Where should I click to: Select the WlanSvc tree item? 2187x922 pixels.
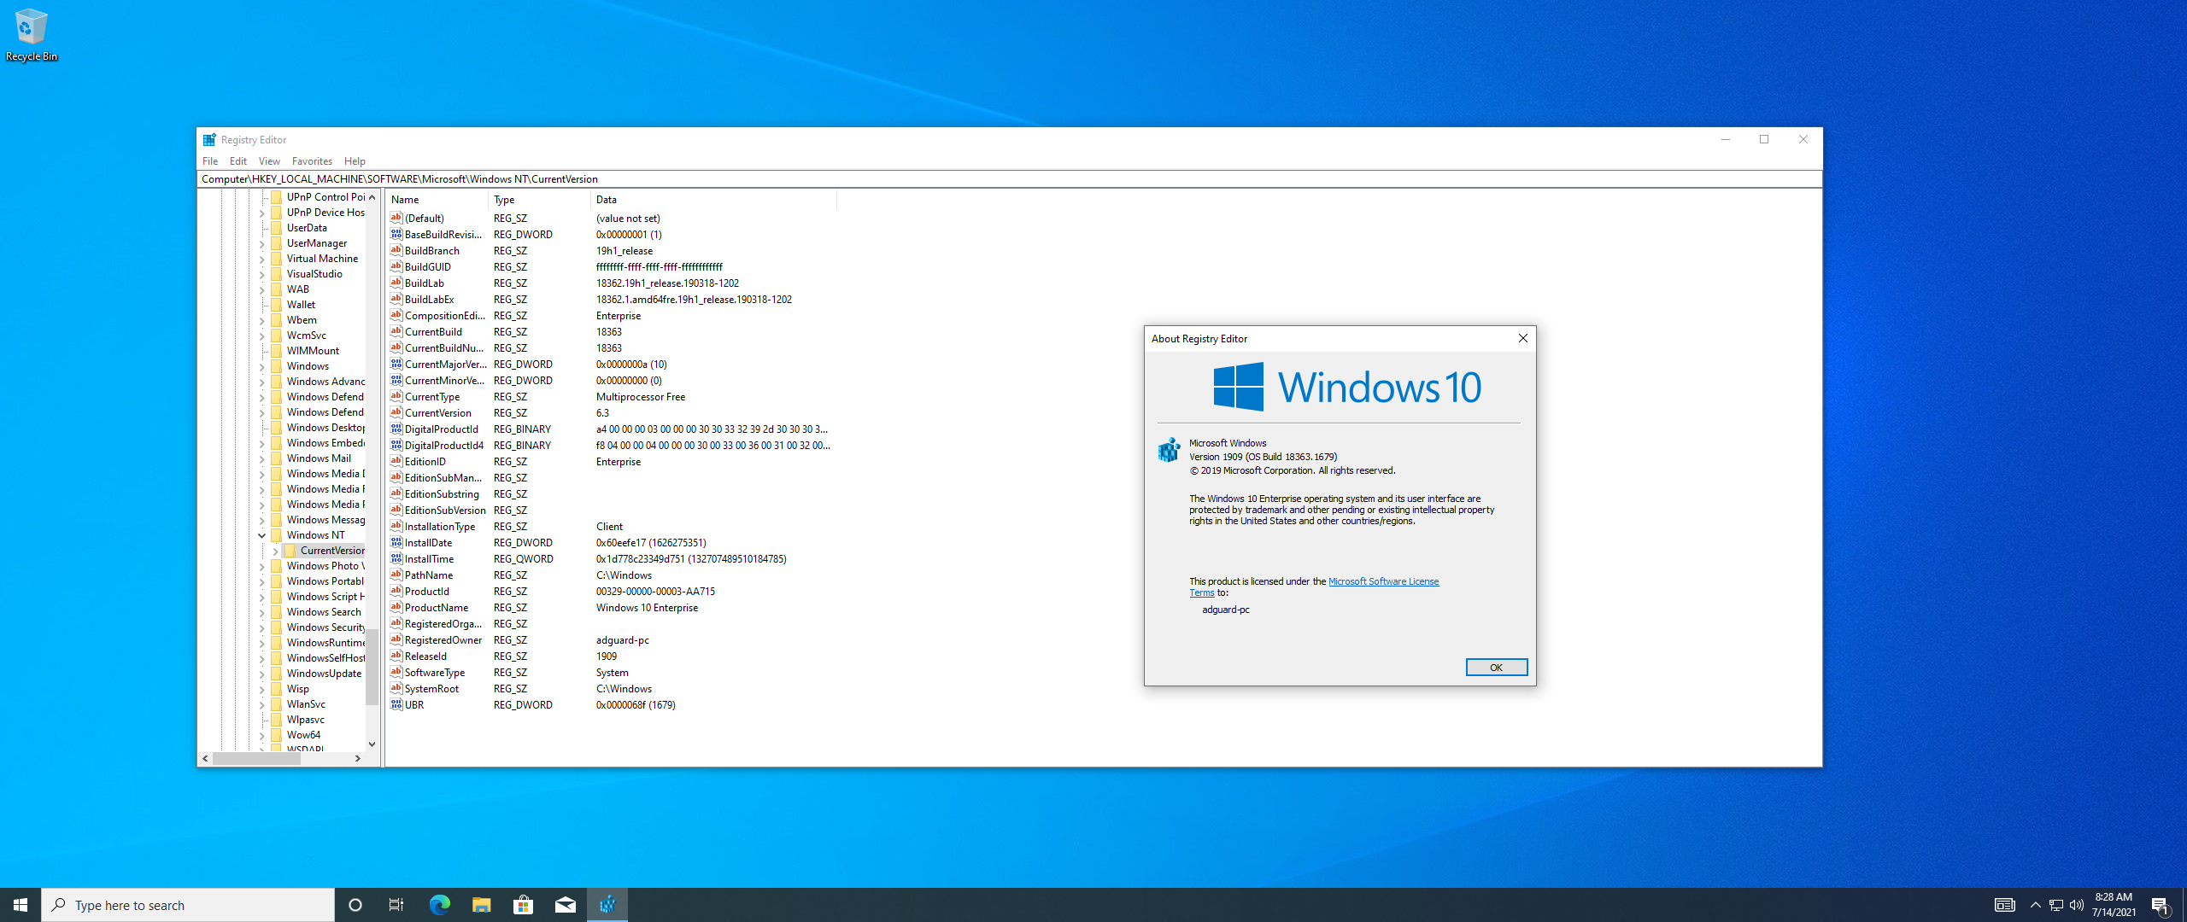[306, 703]
